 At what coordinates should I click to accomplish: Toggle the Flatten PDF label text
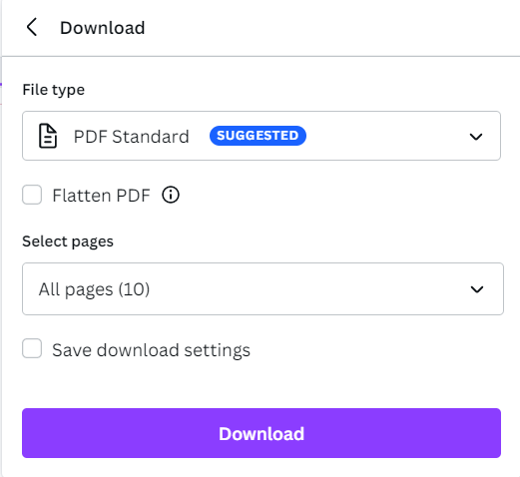click(x=101, y=196)
